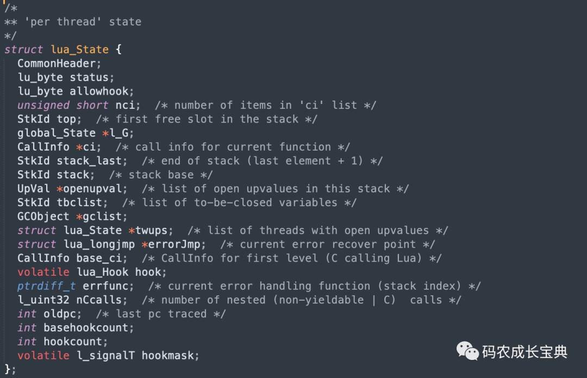Place cursor on lu_byte status field
Viewport: 587px width, 378px height.
pyautogui.click(x=66, y=77)
